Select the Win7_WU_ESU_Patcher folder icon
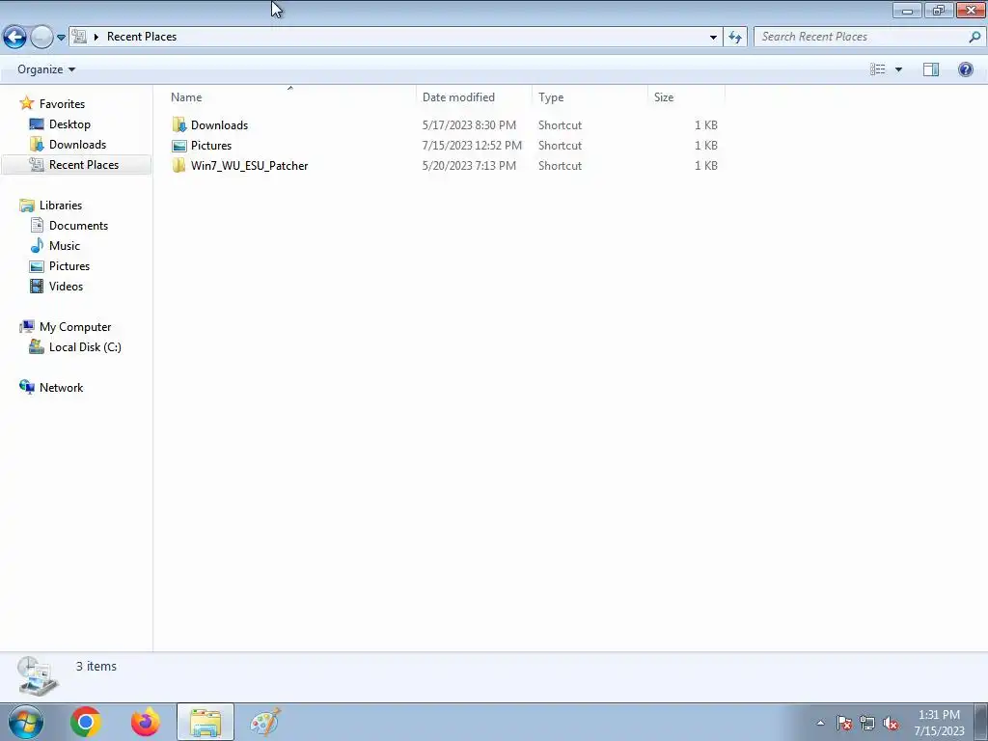Viewport: 988px width, 741px height. [178, 166]
